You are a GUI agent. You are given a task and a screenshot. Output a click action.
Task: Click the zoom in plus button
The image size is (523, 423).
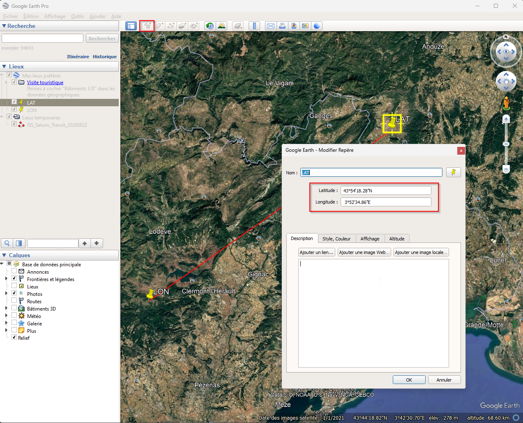[x=506, y=119]
